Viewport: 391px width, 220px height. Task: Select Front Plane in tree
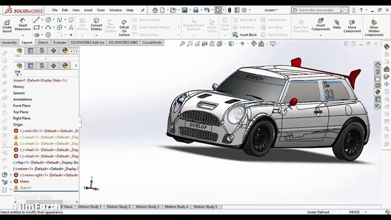click(22, 106)
